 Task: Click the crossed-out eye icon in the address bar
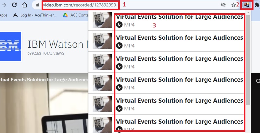[x=223, y=5]
